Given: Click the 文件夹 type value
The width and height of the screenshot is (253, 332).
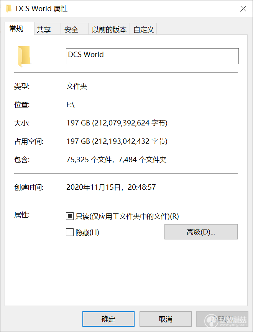Looking at the screenshot, I should click(x=77, y=86).
